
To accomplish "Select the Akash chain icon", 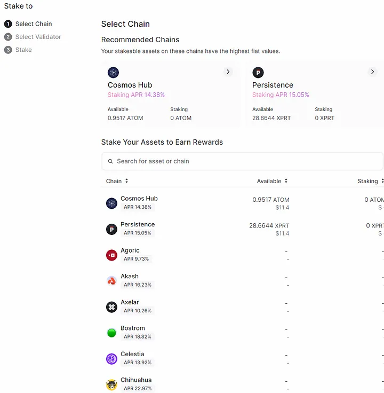I will (111, 281).
